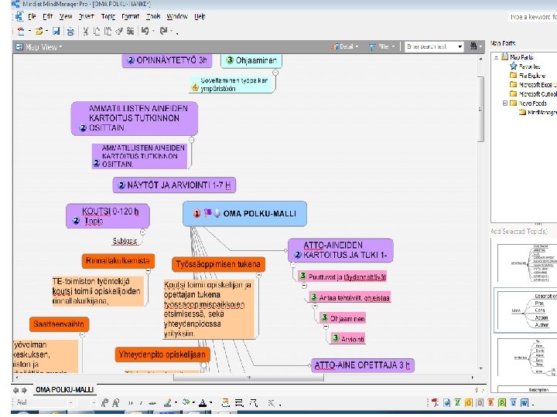Select Microsoft Outlook folder in Map Parts

tap(533, 94)
